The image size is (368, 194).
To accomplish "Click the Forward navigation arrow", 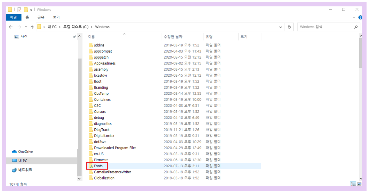I will tap(19, 27).
